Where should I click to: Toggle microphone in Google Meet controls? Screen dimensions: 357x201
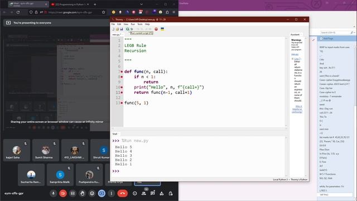pos(54,194)
